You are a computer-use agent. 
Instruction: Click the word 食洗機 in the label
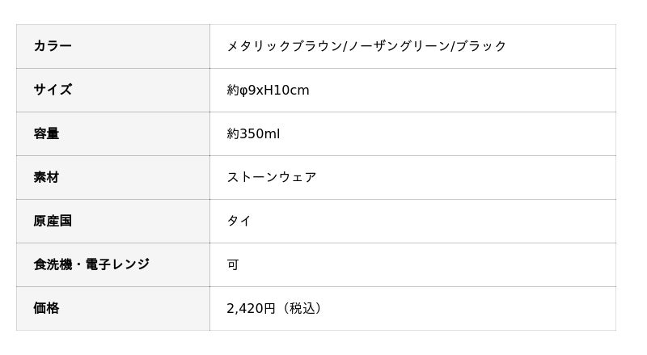pos(53,264)
